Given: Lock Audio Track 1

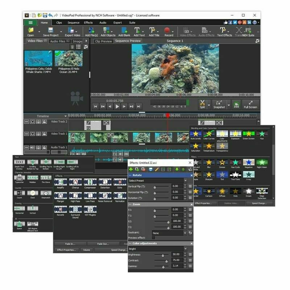Looking at the screenshot, I should (x=44, y=148).
